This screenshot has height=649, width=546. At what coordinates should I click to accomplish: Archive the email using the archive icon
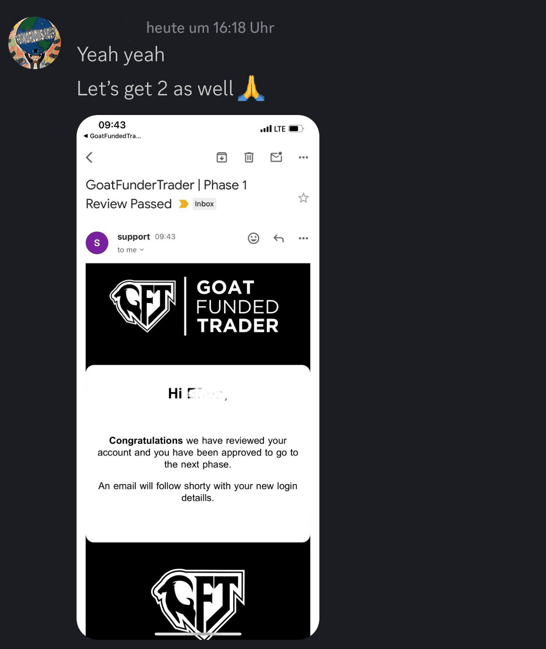pyautogui.click(x=222, y=157)
